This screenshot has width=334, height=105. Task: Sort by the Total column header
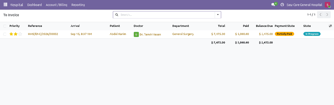(221, 26)
